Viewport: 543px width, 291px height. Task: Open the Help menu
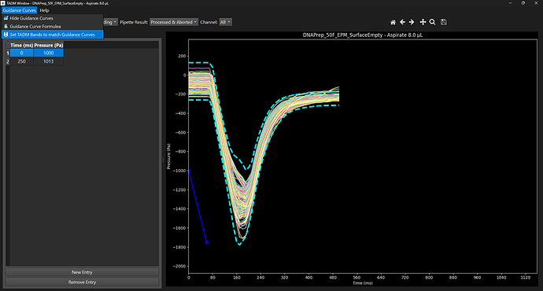coord(44,10)
